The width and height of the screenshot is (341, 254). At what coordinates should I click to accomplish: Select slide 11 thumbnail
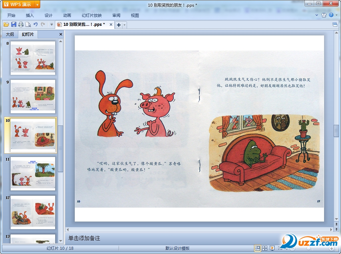click(x=33, y=174)
